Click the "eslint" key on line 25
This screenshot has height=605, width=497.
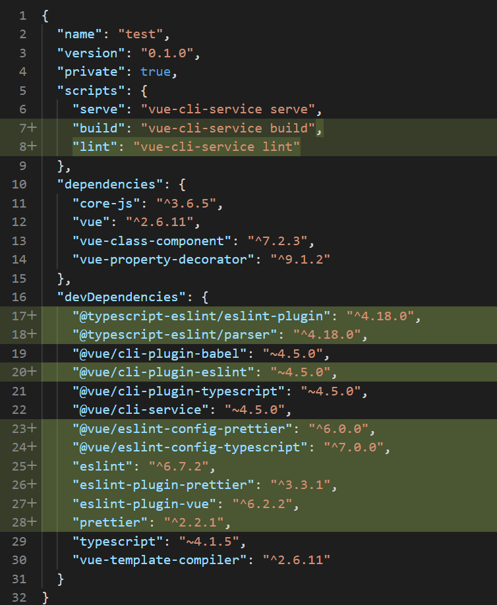pos(103,466)
